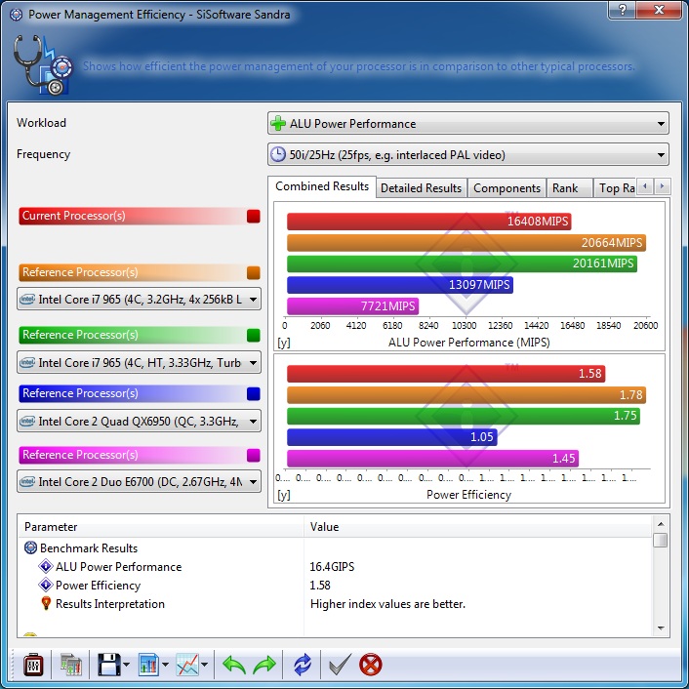Viewport: 689px width, 689px height.
Task: Click the help question mark button
Action: [623, 10]
